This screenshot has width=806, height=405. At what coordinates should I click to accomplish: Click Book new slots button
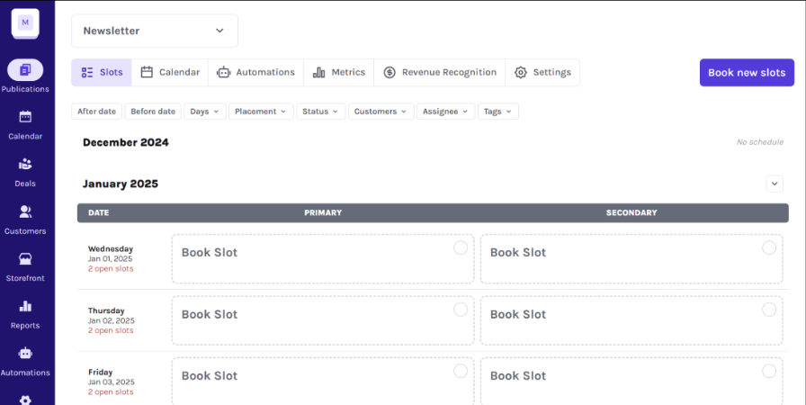pos(747,73)
